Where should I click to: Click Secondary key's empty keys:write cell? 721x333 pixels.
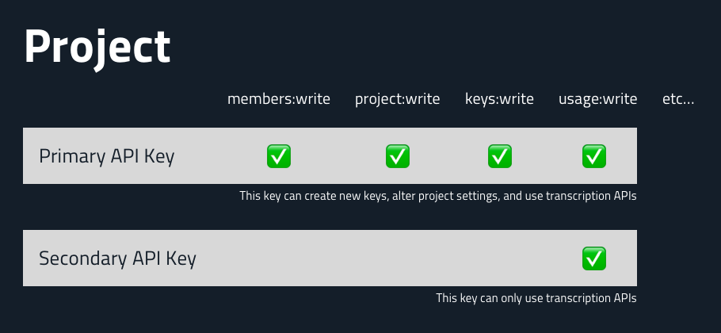tap(499, 258)
